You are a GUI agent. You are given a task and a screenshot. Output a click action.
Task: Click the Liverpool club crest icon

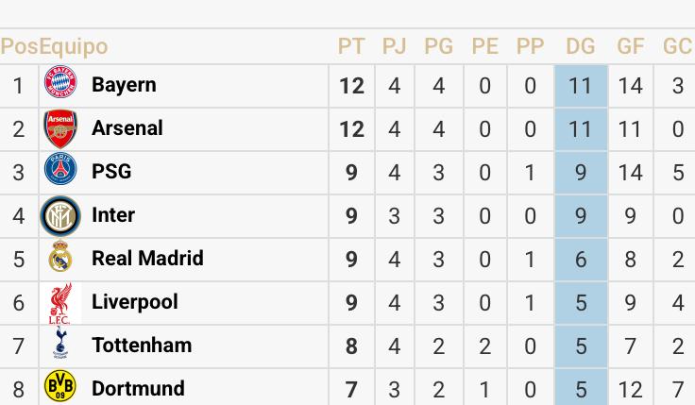point(60,302)
